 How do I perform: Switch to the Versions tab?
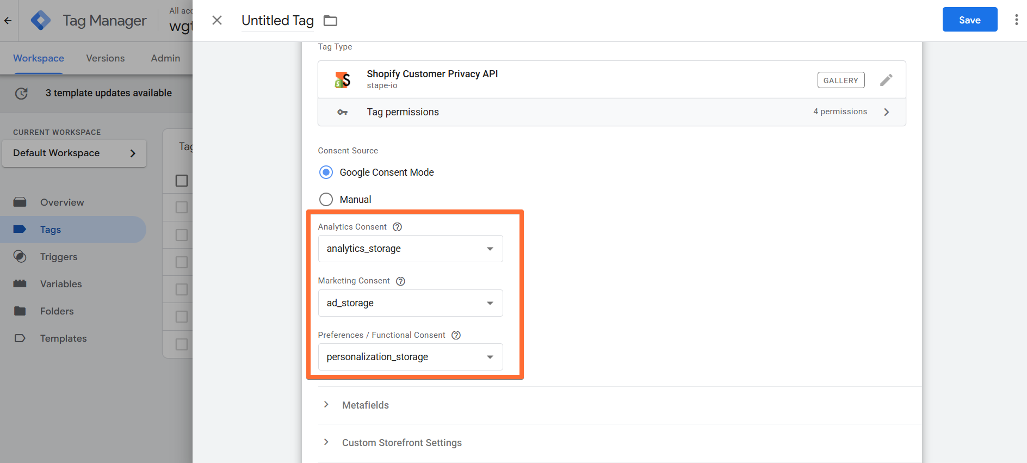[106, 58]
